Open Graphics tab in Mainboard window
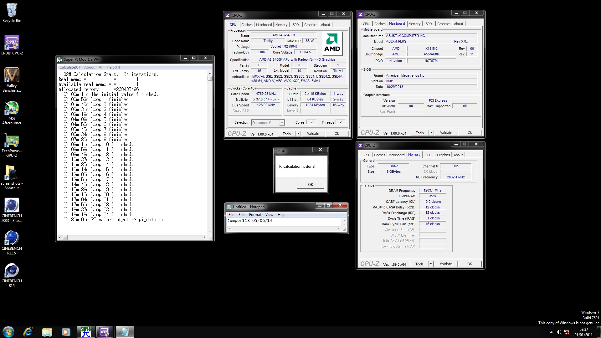The width and height of the screenshot is (601, 338). tap(444, 24)
